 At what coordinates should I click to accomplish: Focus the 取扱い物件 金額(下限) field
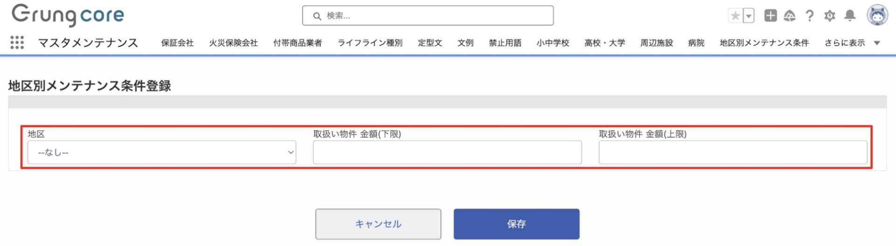click(x=447, y=152)
